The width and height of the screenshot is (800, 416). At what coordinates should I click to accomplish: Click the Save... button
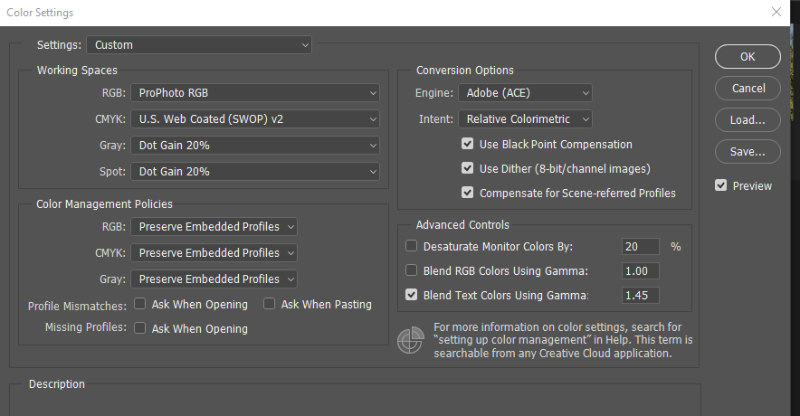(x=748, y=151)
